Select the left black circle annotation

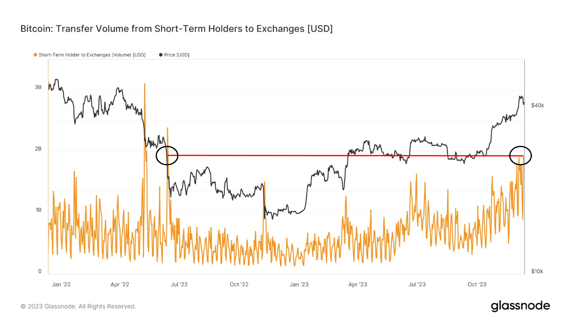(x=167, y=155)
